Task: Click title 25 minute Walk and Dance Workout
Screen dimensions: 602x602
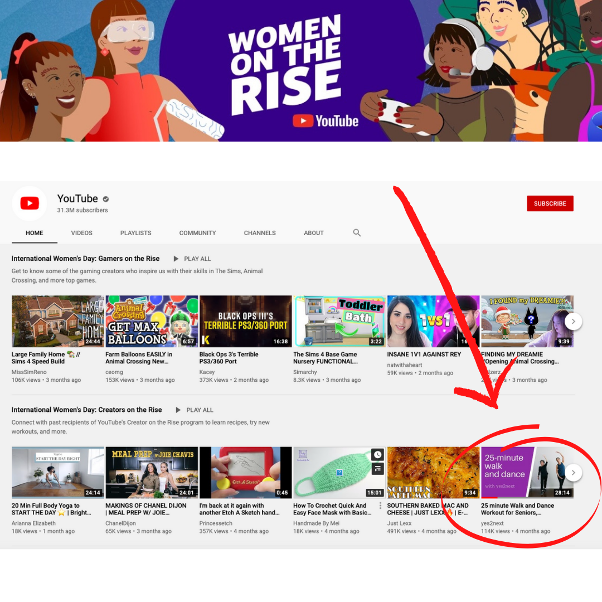Action: tap(517, 509)
